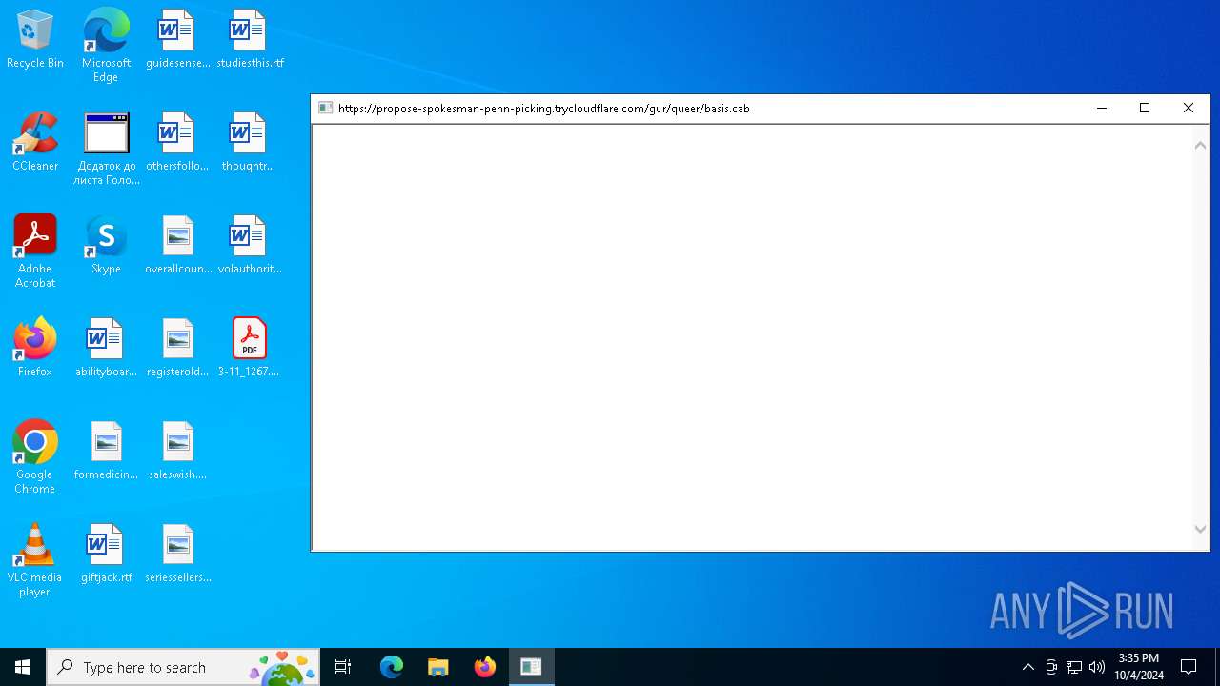Select studiesthis.rtf file on desktop

coord(250,40)
